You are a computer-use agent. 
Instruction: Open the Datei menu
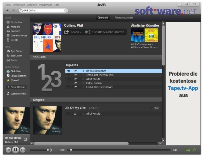pyautogui.click(x=8, y=5)
